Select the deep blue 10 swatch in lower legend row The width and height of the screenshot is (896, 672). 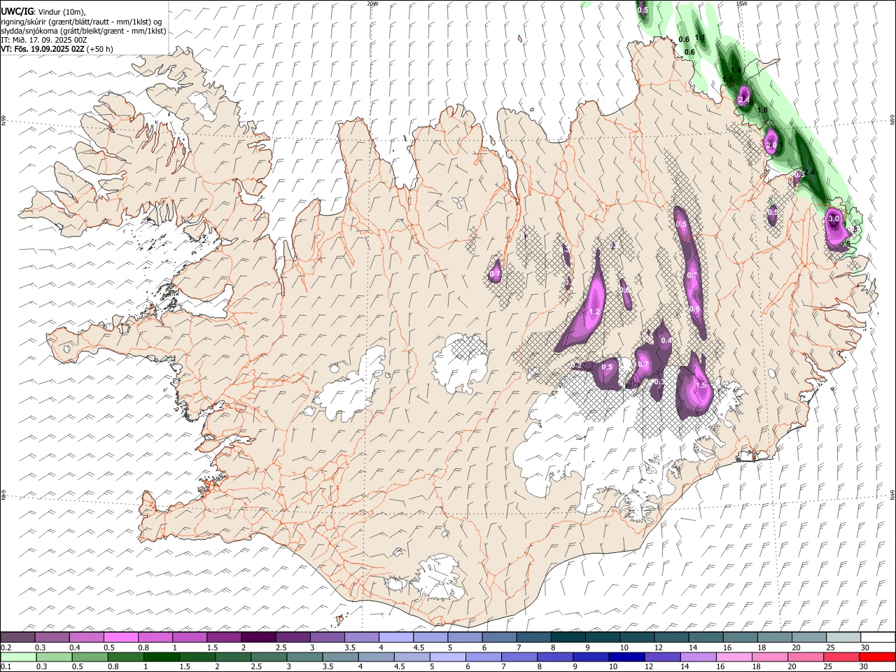click(x=626, y=657)
